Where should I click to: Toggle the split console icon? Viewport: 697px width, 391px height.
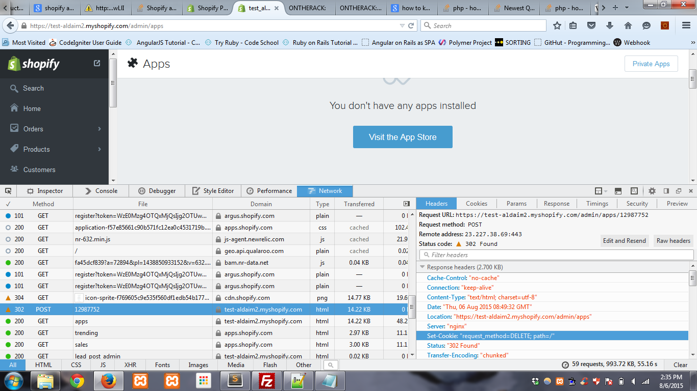click(618, 191)
